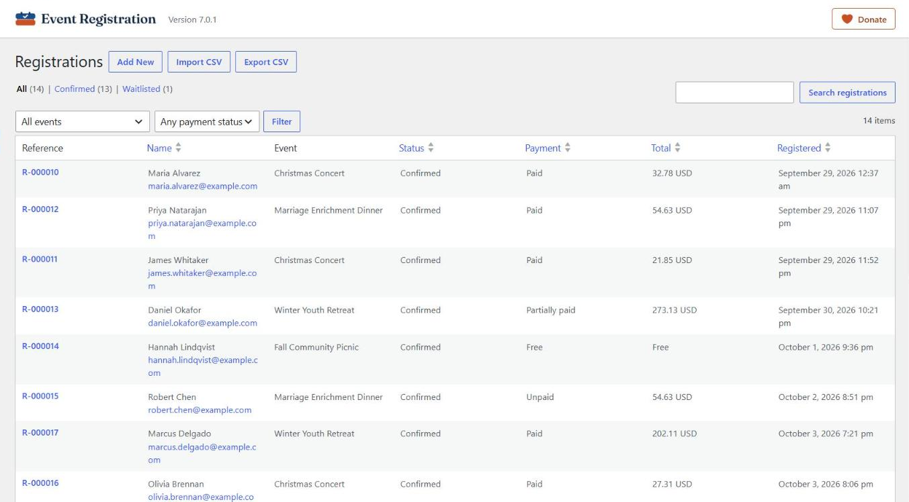Click Olivia Brennan's email address
This screenshot has width=909, height=502.
[x=202, y=497]
